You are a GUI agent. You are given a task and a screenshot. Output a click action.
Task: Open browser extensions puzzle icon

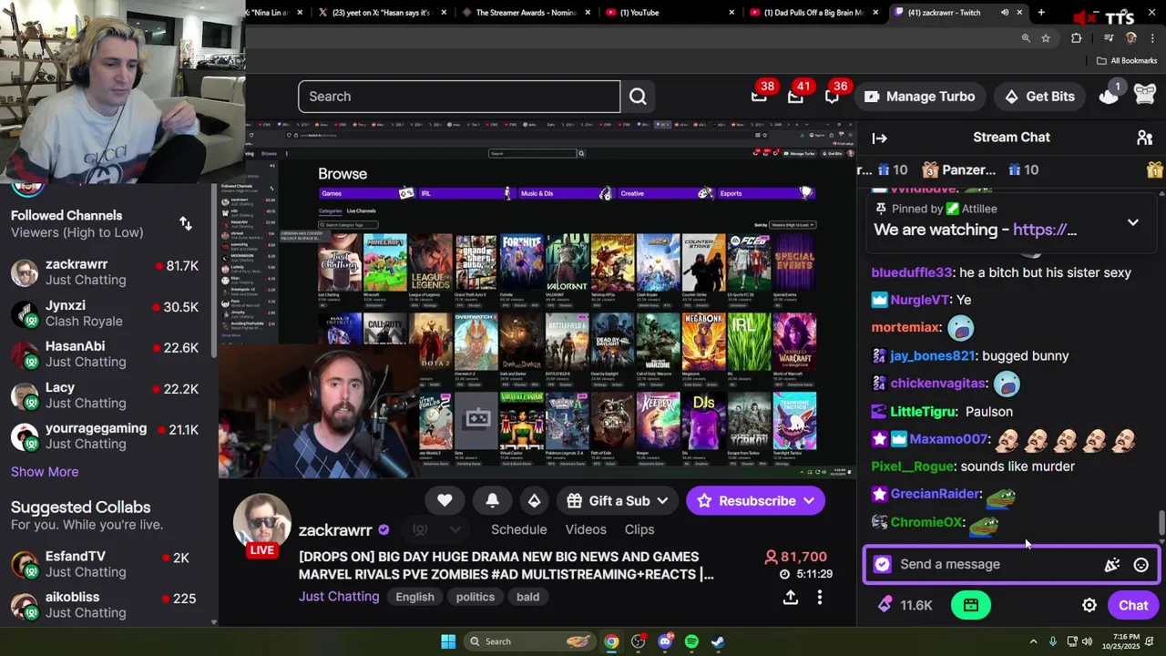(1076, 38)
